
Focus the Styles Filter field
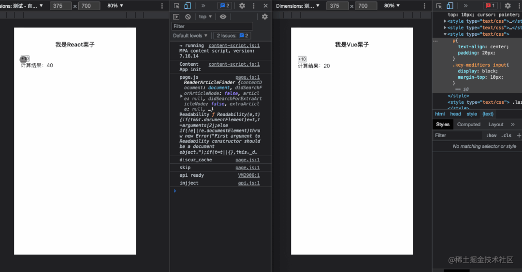pyautogui.click(x=457, y=135)
